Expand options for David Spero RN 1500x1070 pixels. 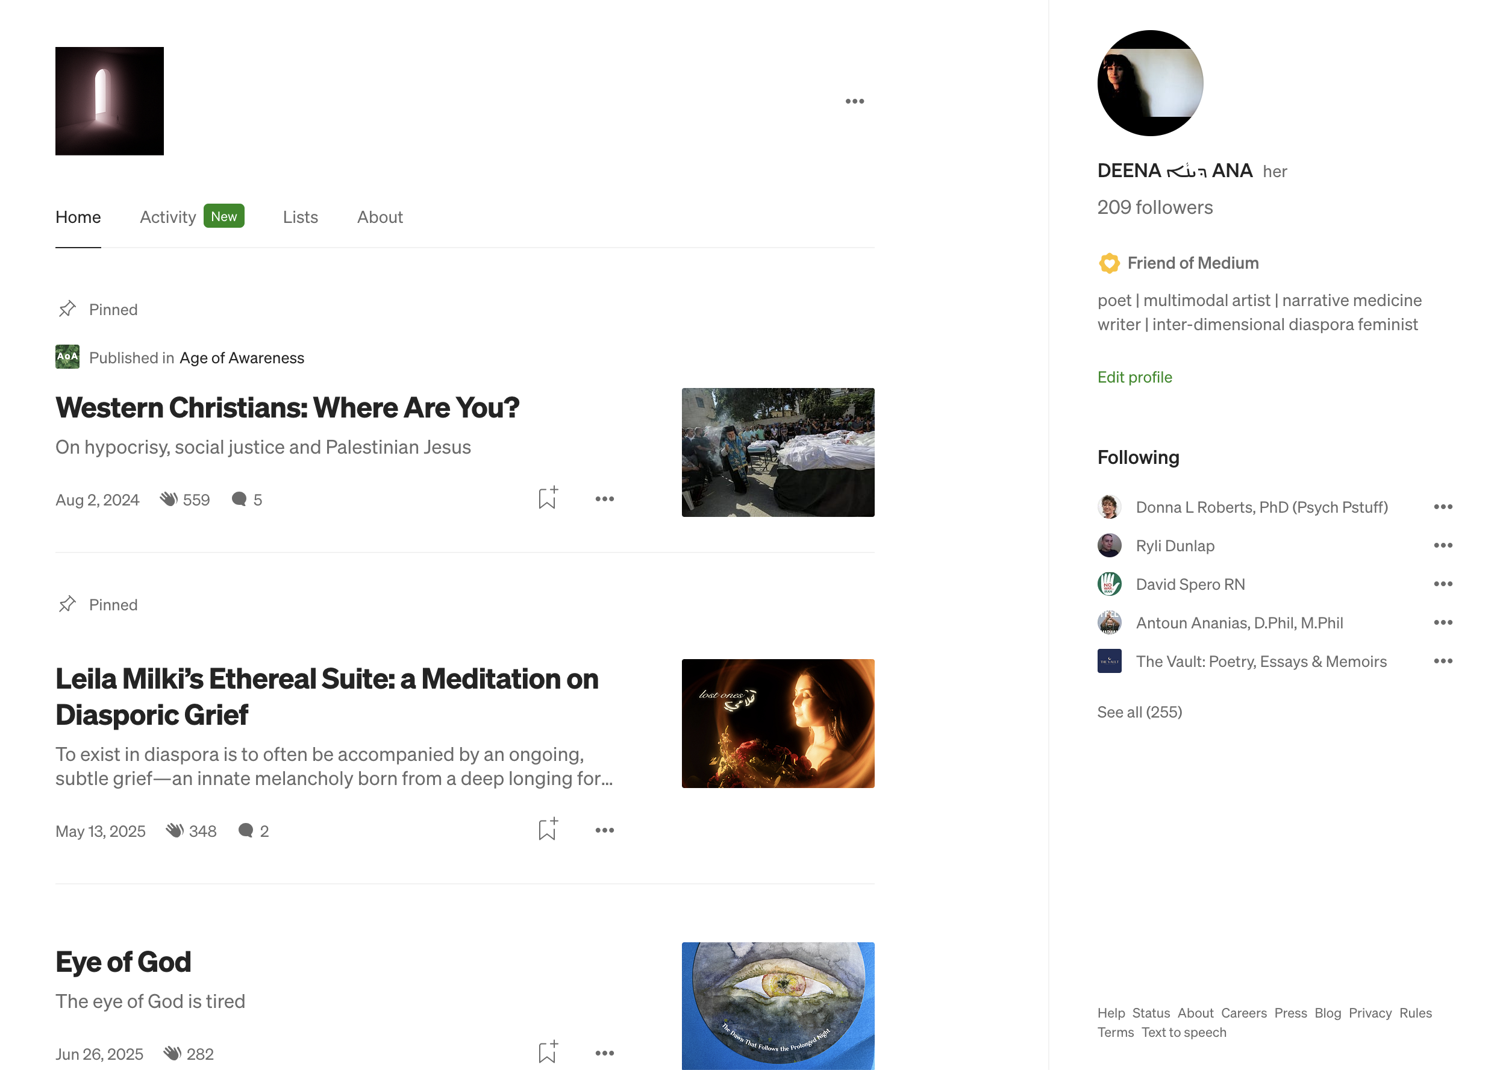[x=1442, y=584]
